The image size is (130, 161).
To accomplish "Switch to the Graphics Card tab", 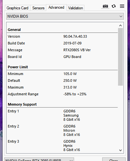I will [x=17, y=8].
